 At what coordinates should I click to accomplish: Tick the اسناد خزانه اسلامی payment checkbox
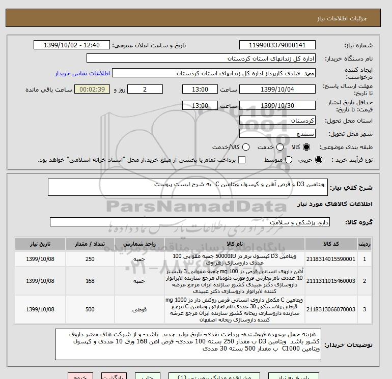242,160
